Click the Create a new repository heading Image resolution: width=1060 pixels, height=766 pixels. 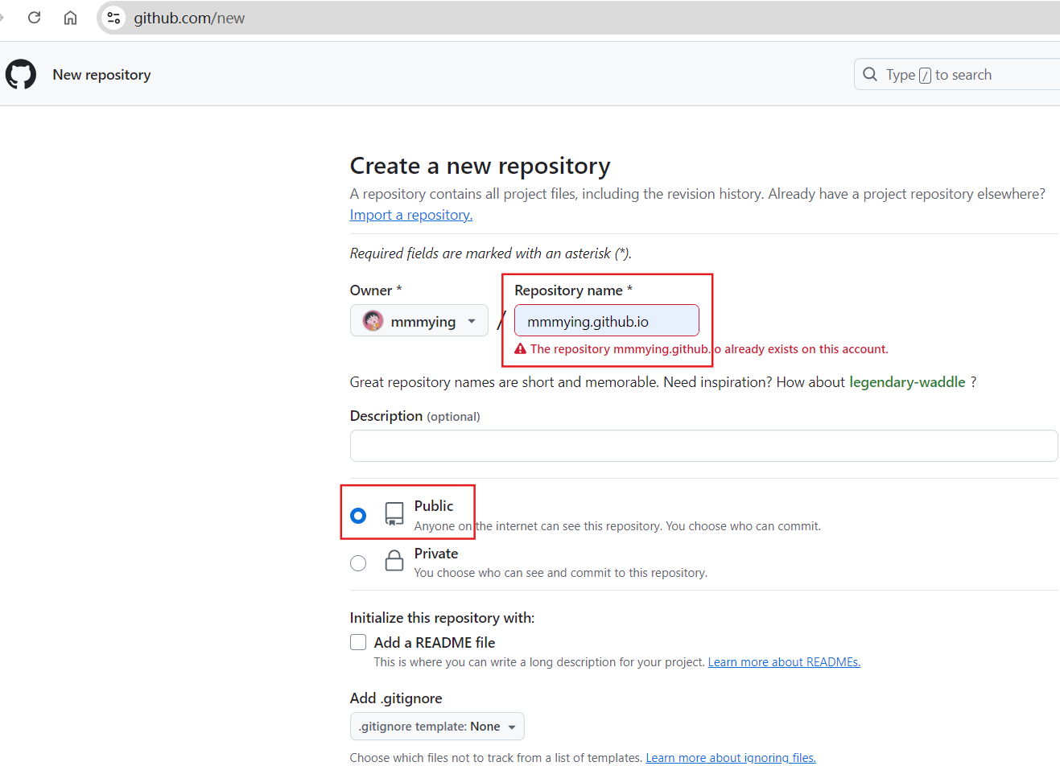point(481,166)
